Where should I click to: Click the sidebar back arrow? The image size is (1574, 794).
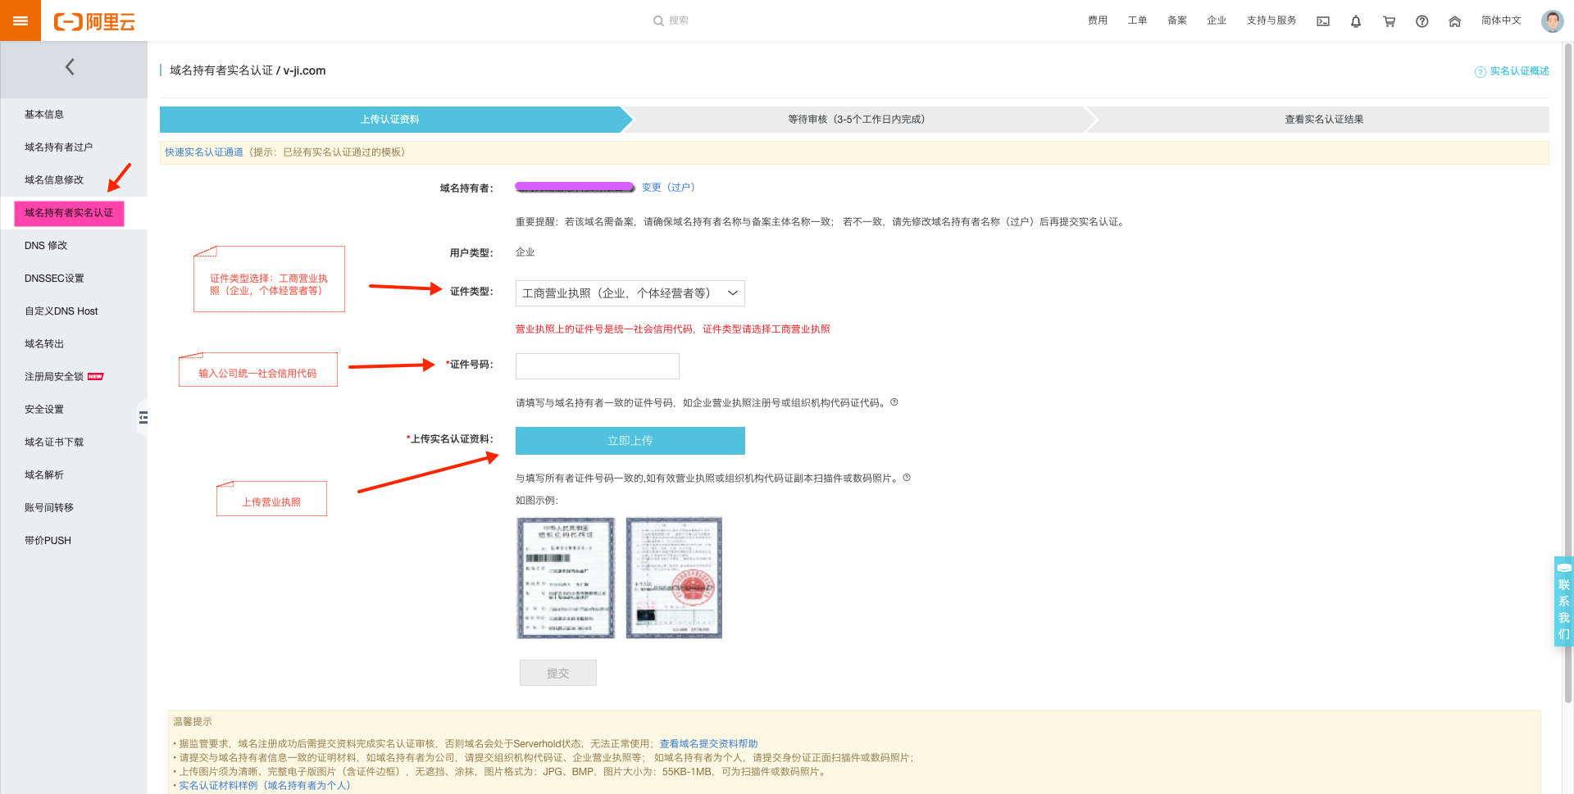pos(70,67)
